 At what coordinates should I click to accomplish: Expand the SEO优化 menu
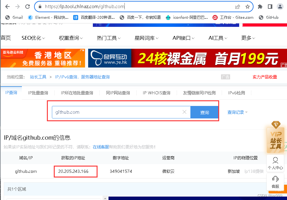33,38
